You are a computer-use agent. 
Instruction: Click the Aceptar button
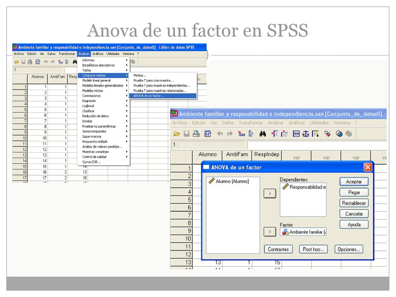click(354, 182)
